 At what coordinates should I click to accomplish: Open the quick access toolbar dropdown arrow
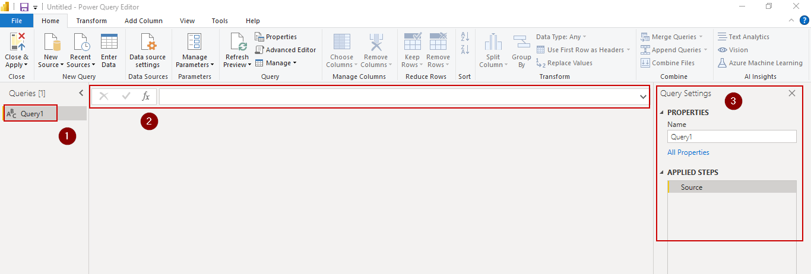[35, 7]
